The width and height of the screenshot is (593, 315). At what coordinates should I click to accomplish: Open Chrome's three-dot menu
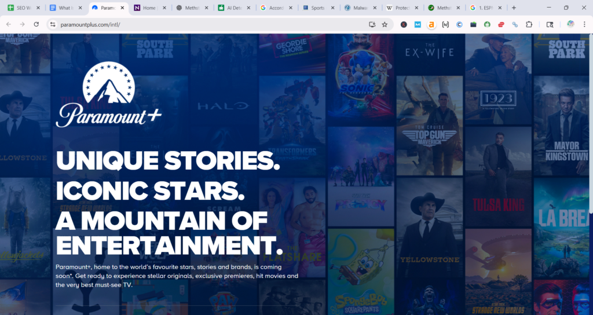pyautogui.click(x=585, y=24)
